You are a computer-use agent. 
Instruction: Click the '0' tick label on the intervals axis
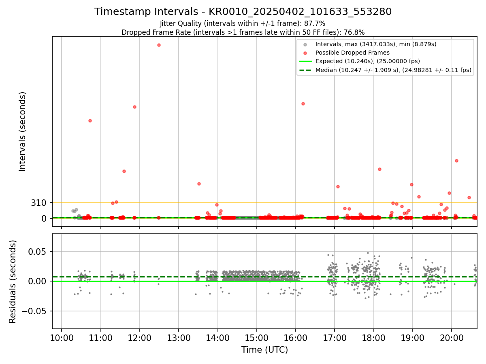(x=45, y=218)
